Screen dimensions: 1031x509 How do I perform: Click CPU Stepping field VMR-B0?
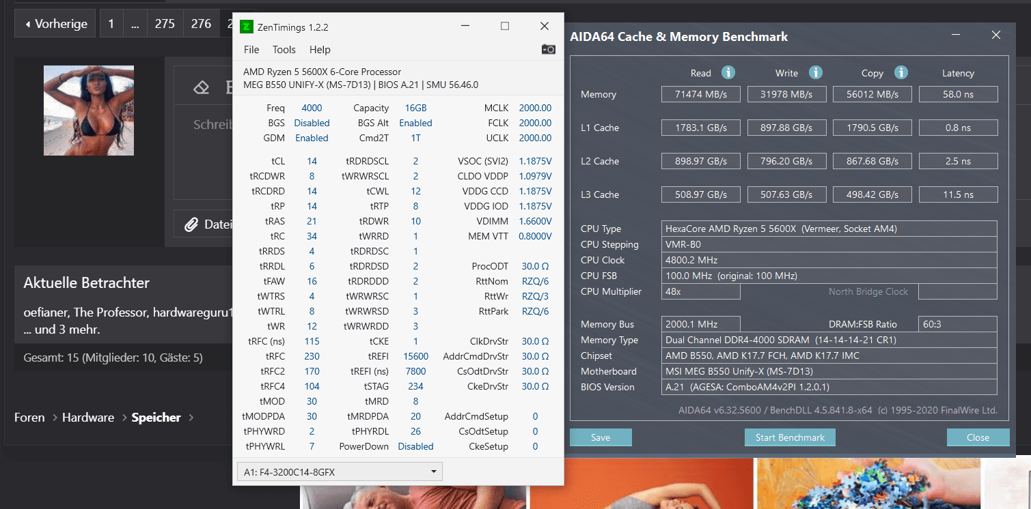tap(829, 244)
